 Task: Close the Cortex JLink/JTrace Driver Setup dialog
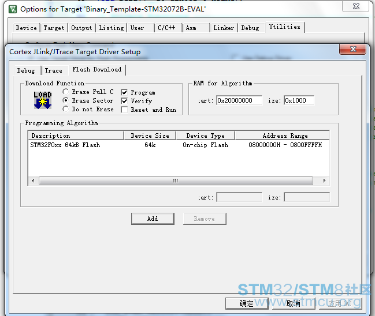pos(353,49)
